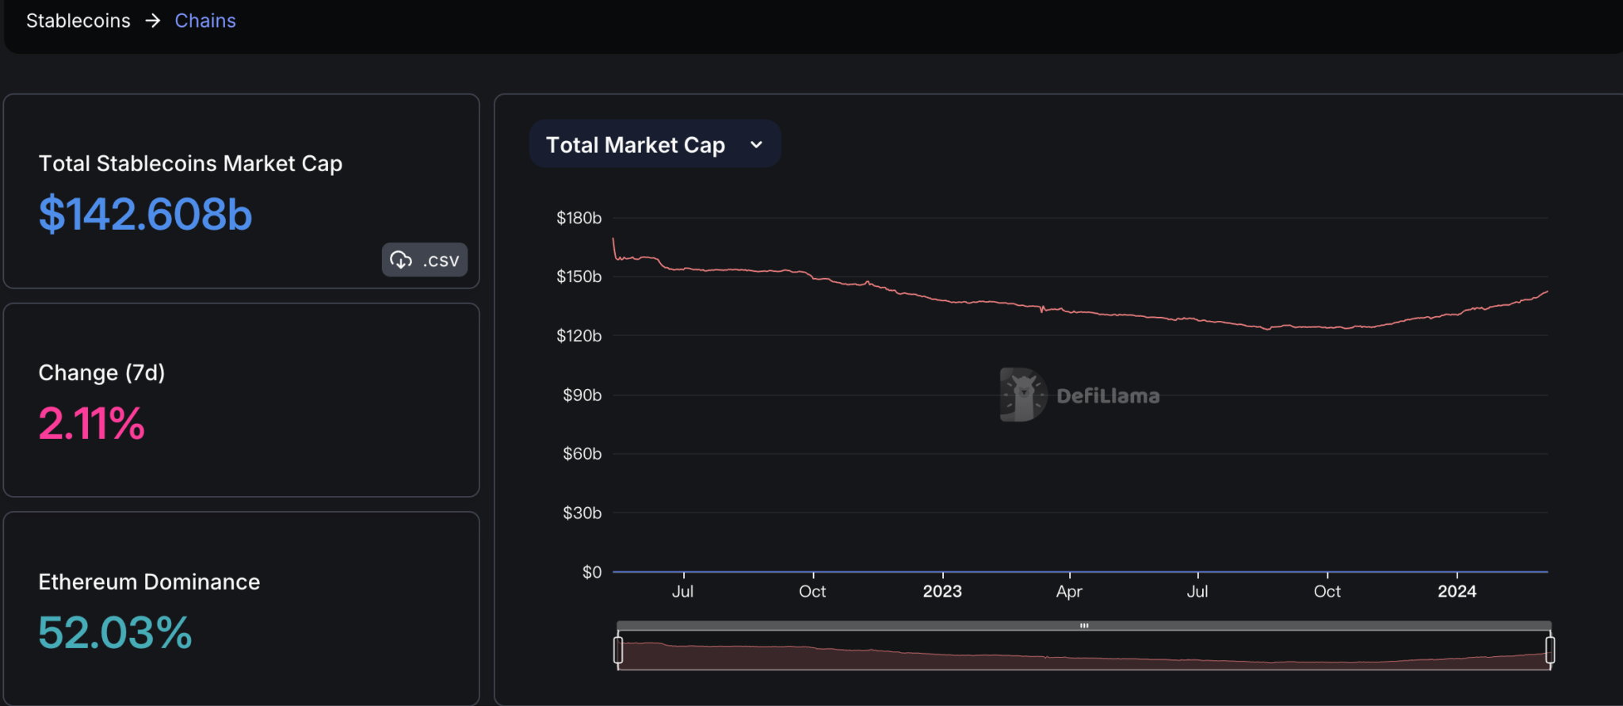The image size is (1623, 706).
Task: Click the $180b y-axis label
Action: pyautogui.click(x=579, y=218)
